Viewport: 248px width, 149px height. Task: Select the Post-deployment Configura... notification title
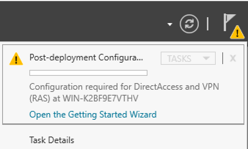click(86, 57)
